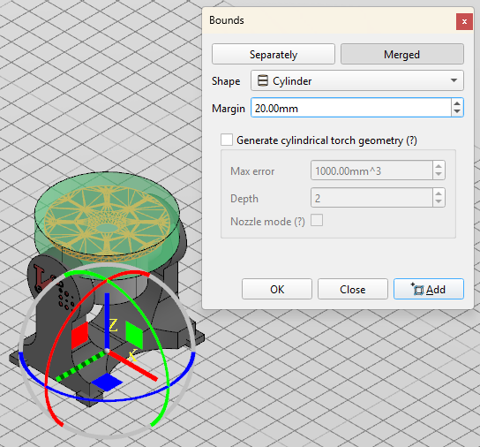Image resolution: width=480 pixels, height=447 pixels.
Task: Click the Add button
Action: 429,289
